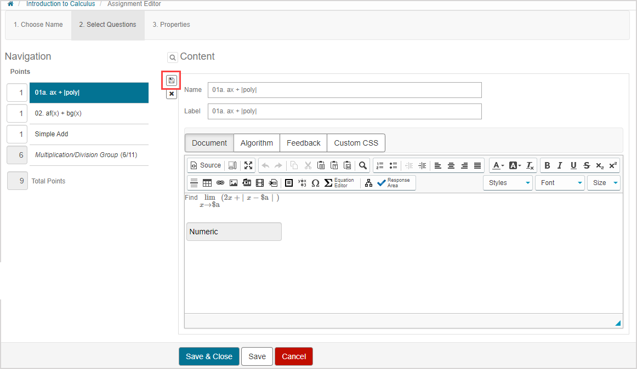
Task: Open the Feedback tab
Action: 303,143
